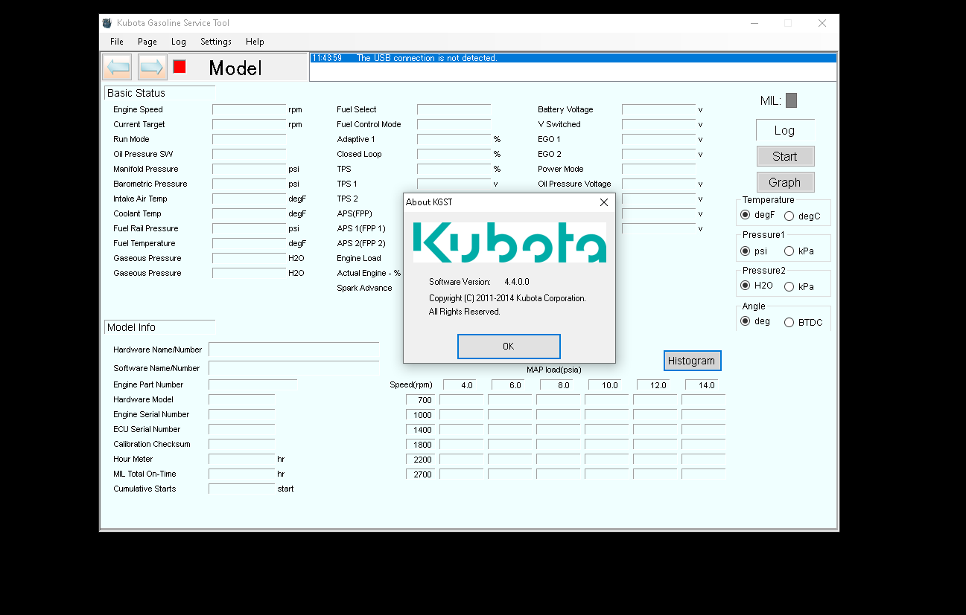The width and height of the screenshot is (966, 615).
Task: Click the Coolant Temp value field
Action: [x=249, y=213]
